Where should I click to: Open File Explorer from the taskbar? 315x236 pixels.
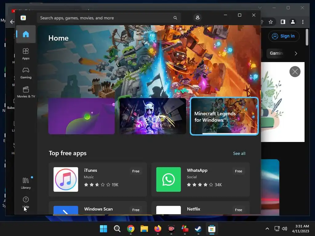coord(144,229)
